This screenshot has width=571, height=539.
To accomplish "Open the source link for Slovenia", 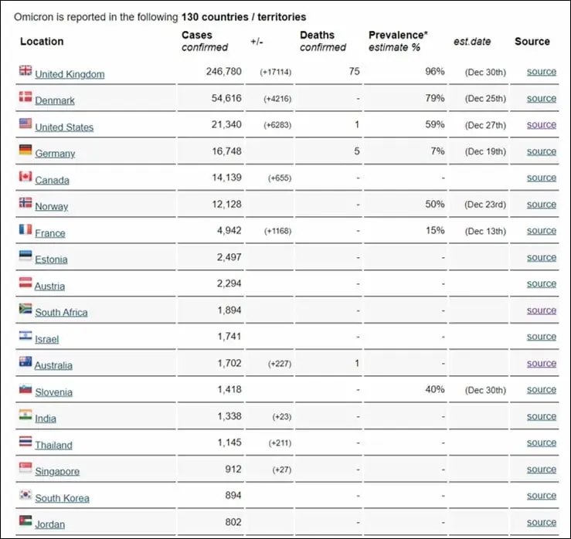I will coord(542,390).
